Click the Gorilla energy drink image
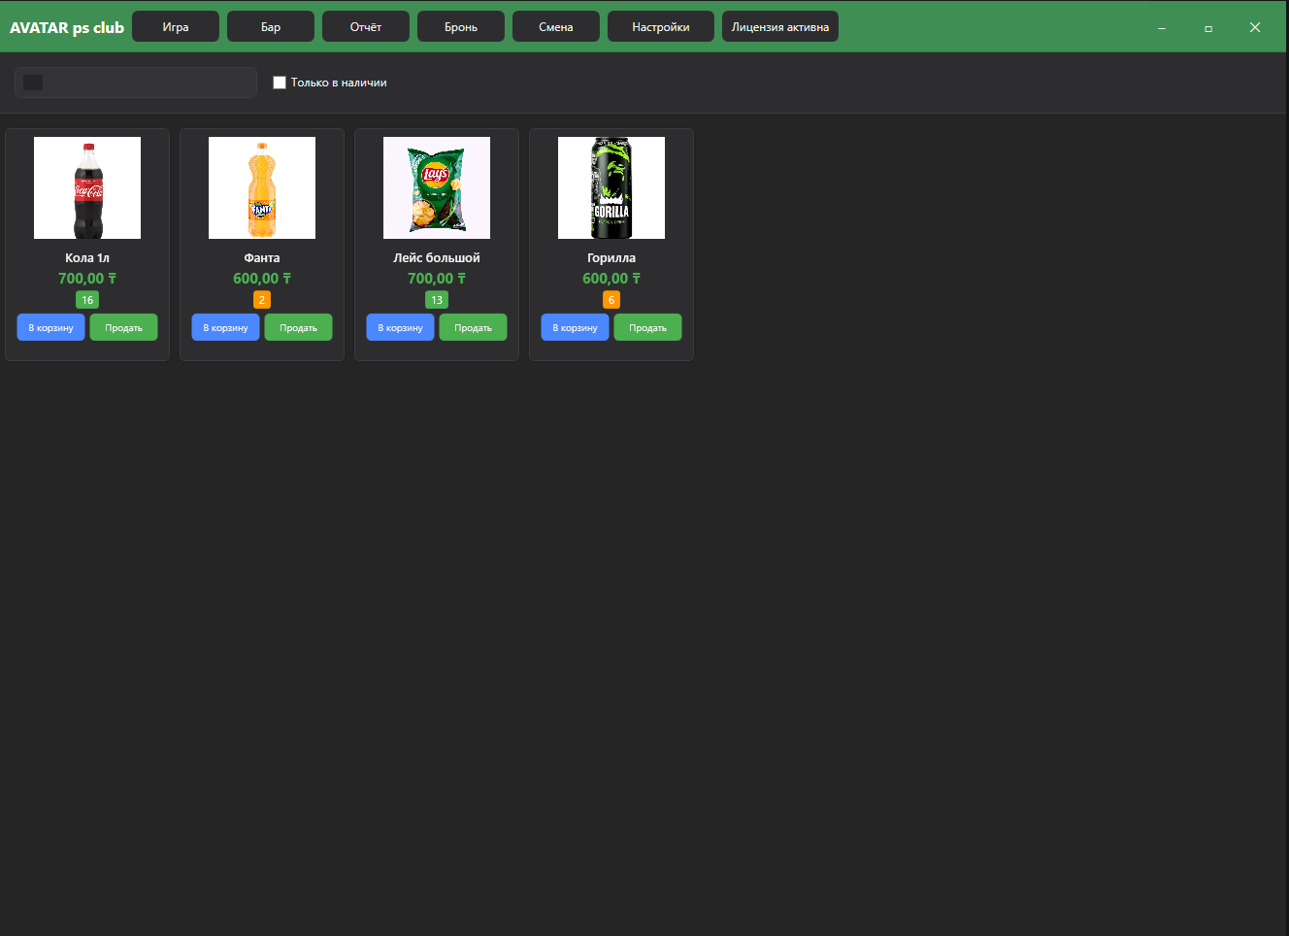The width and height of the screenshot is (1289, 936). (611, 187)
